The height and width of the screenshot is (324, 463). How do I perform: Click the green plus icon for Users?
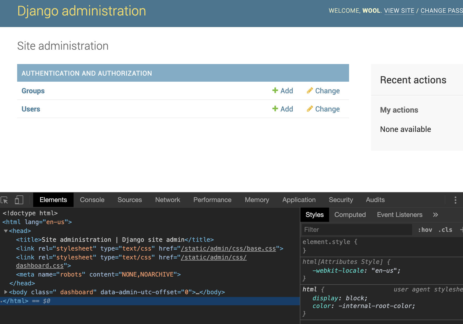point(275,109)
